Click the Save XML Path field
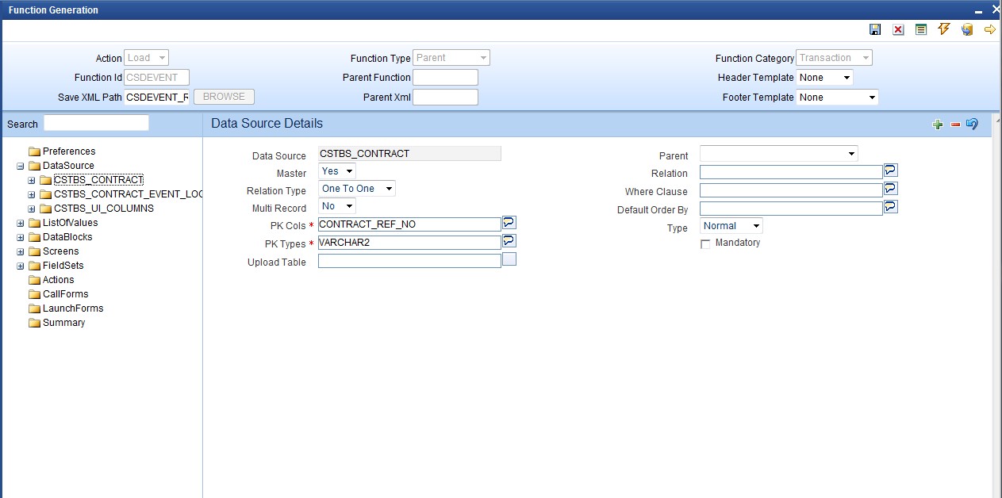The height and width of the screenshot is (498, 1002). [x=157, y=98]
